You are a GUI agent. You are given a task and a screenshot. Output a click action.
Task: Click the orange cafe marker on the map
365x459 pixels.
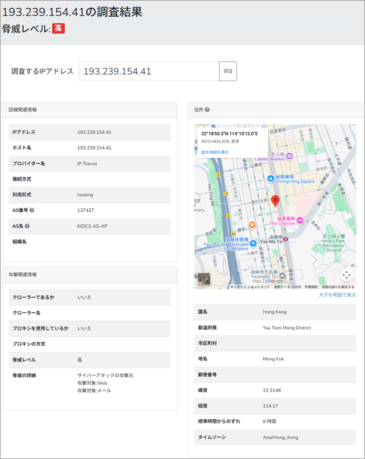coord(252,225)
